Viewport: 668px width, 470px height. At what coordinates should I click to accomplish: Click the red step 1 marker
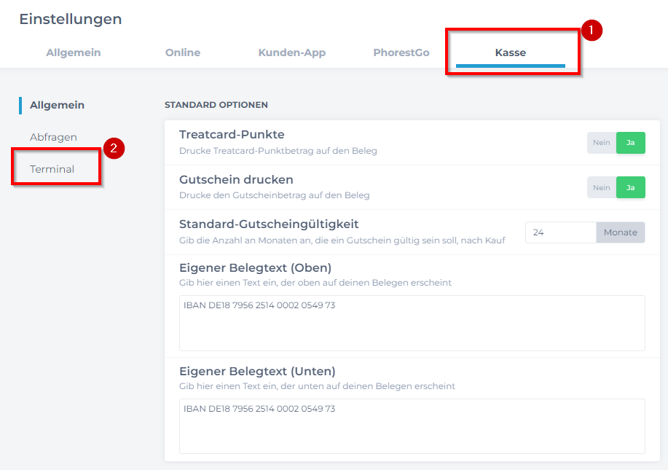click(592, 31)
